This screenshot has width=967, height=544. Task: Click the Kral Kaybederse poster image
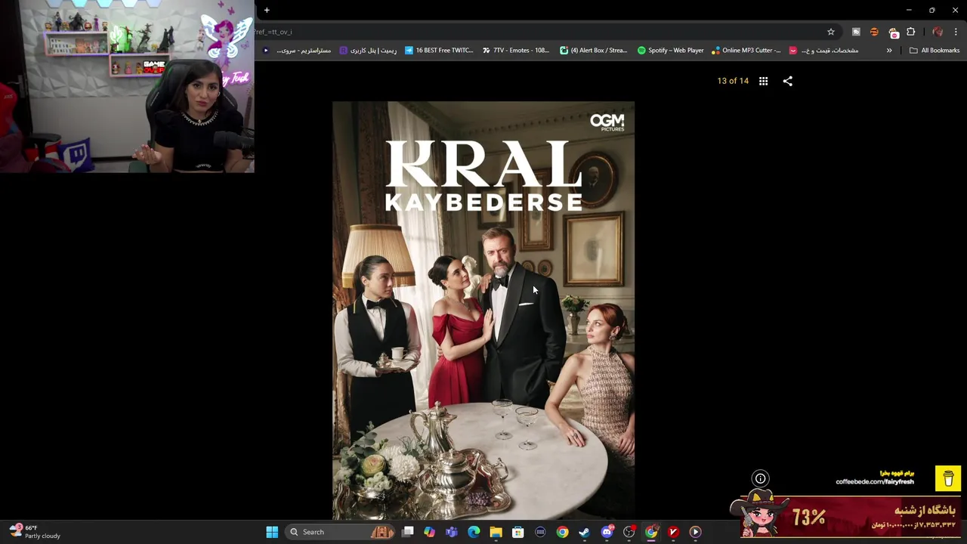pos(483,310)
